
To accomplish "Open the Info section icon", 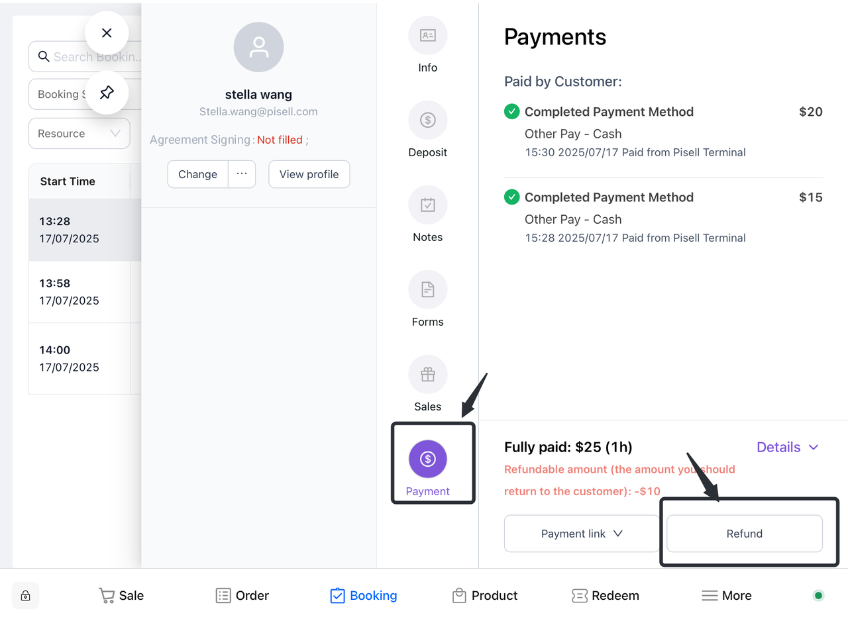I will click(x=427, y=36).
